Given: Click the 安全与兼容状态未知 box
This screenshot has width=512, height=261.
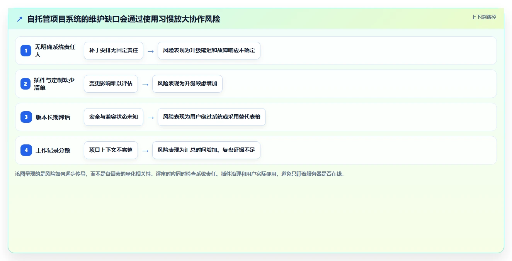Looking at the screenshot, I should pos(114,117).
